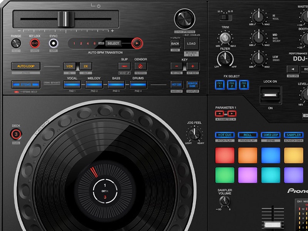Push the RANGE button
This screenshot has width=308, height=231.
[16, 43]
